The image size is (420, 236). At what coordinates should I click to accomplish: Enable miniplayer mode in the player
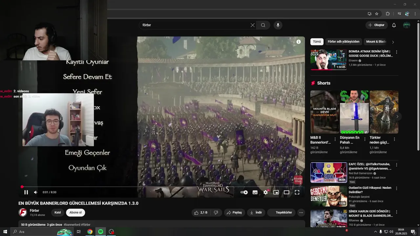276,192
